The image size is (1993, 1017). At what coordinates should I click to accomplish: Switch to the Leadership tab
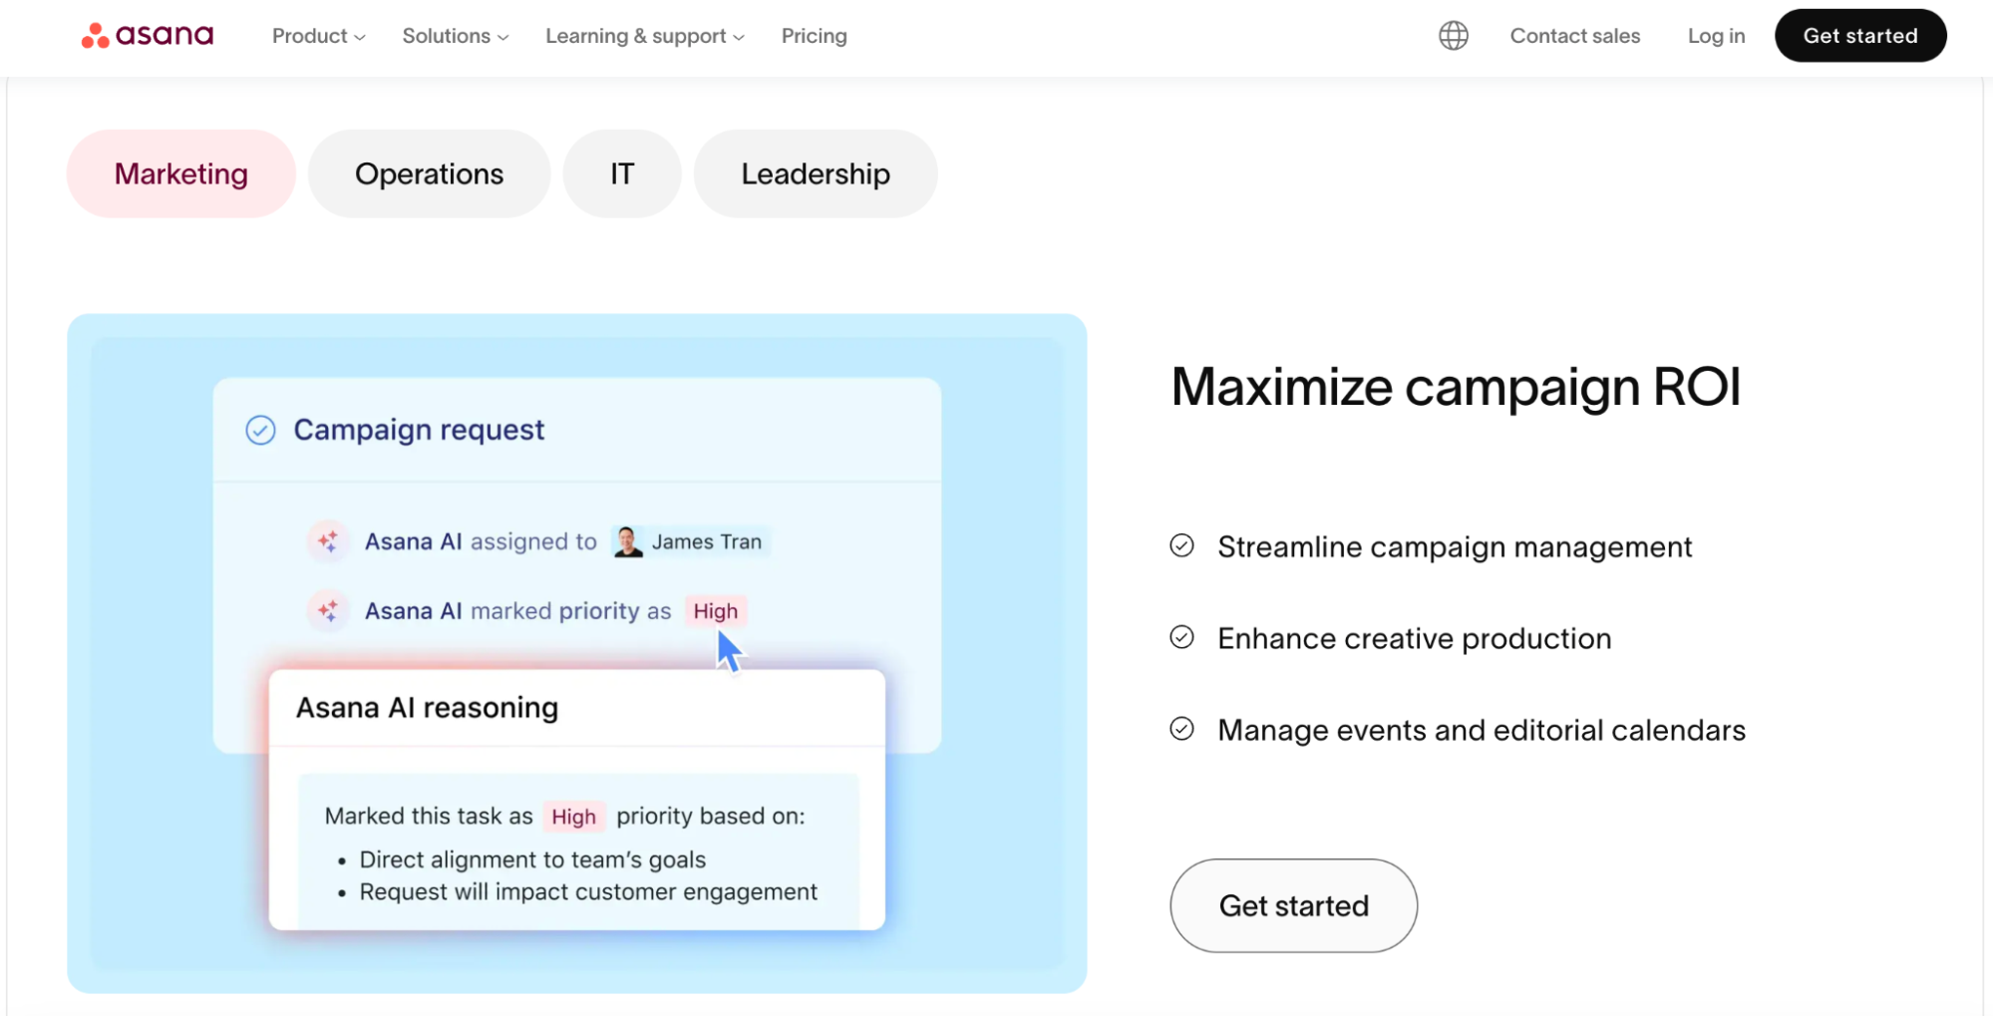(815, 172)
